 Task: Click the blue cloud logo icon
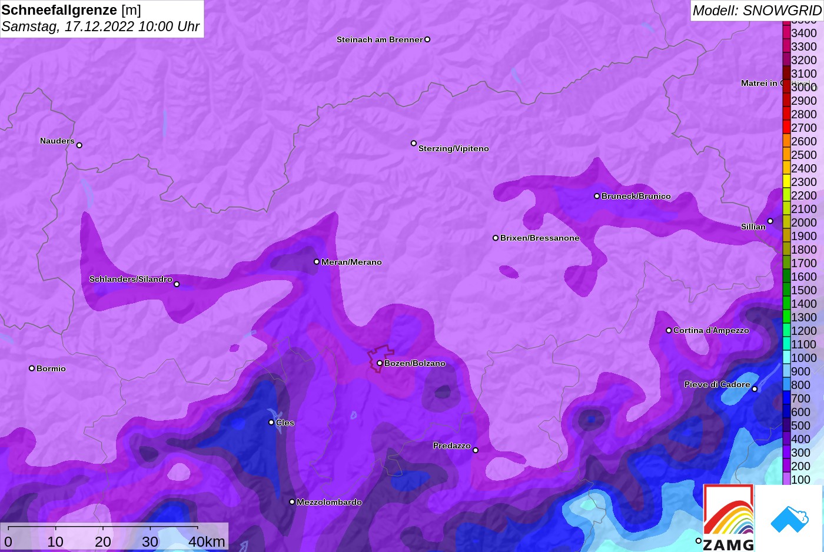[x=790, y=520]
